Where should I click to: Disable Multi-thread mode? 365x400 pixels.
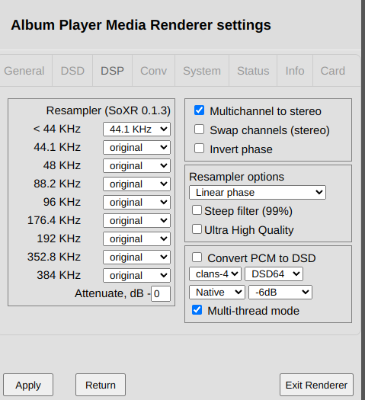coord(197,310)
